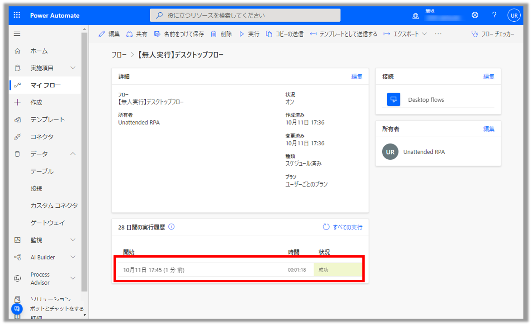The height and width of the screenshot is (325, 532).
Task: Click the 編集 link in 詳細 card
Action: point(356,76)
